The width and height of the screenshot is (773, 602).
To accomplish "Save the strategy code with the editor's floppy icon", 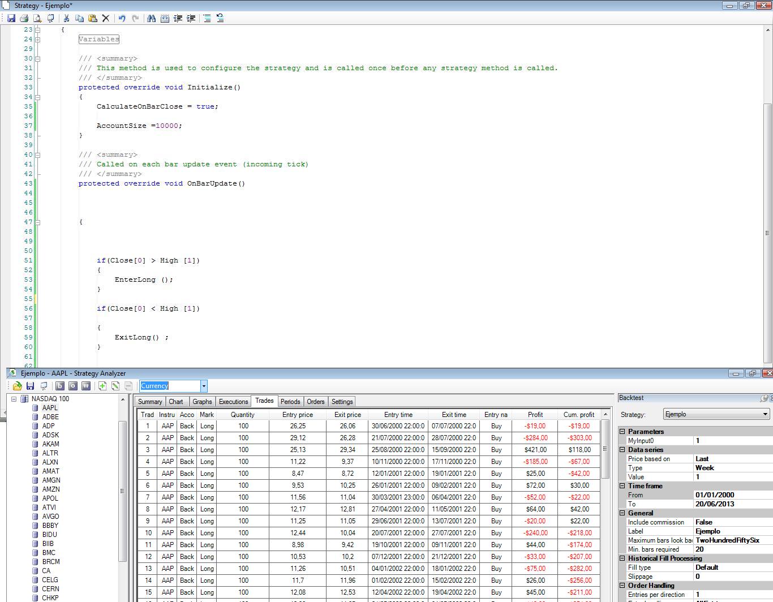I will 11,18.
